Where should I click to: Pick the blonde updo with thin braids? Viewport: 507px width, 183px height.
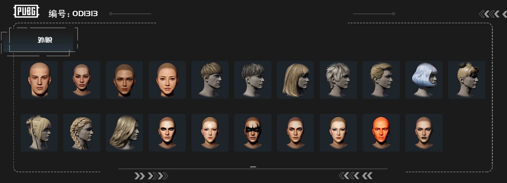pos(39,133)
